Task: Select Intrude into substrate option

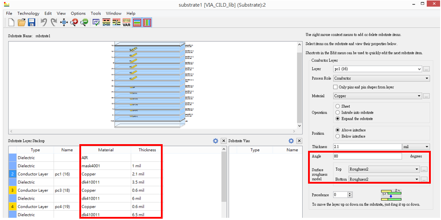Action: point(337,113)
